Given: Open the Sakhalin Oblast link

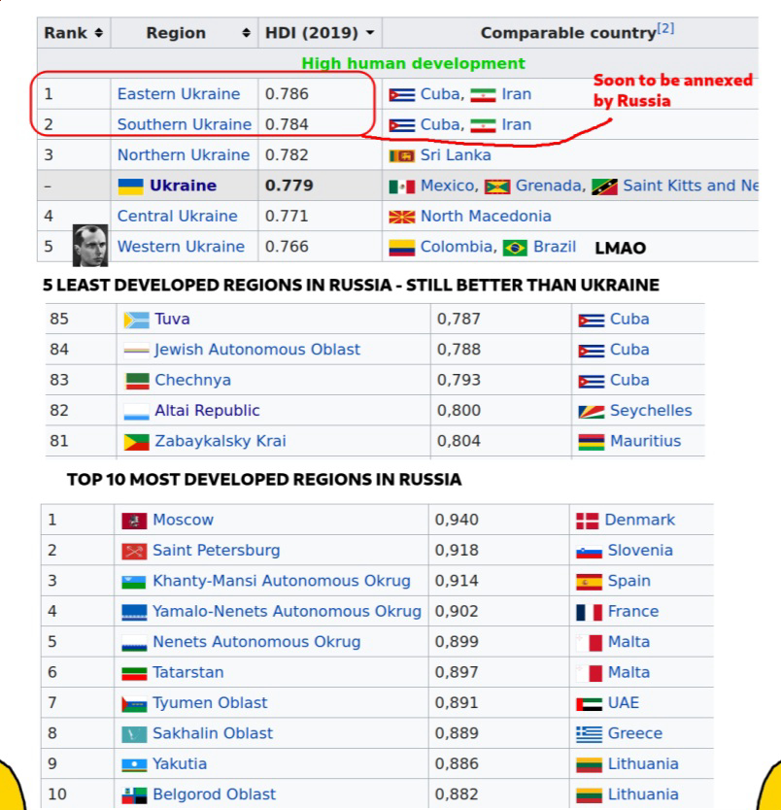Looking at the screenshot, I should pyautogui.click(x=213, y=732).
